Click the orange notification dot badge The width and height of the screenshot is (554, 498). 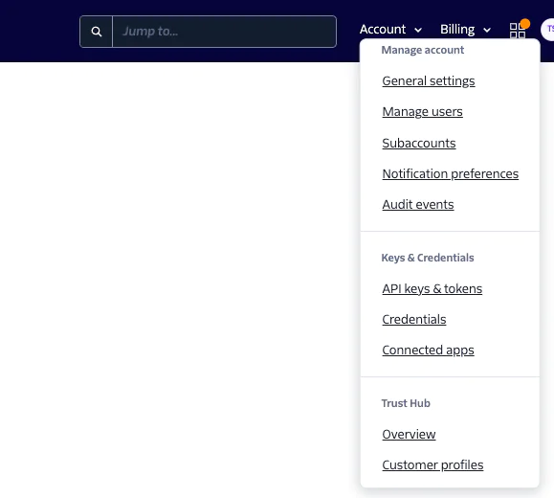pyautogui.click(x=525, y=24)
